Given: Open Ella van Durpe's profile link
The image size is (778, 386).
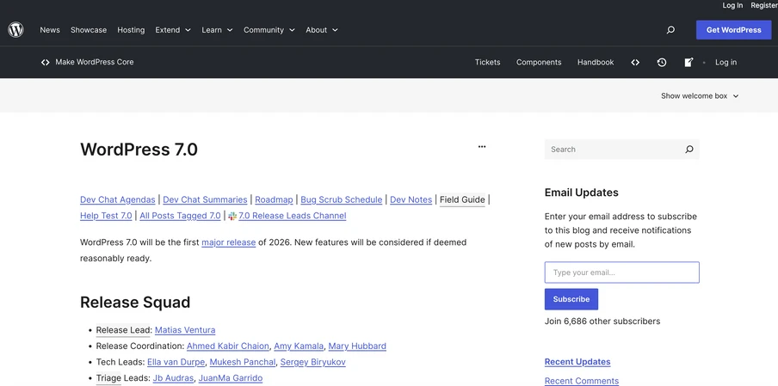Looking at the screenshot, I should click(x=176, y=362).
